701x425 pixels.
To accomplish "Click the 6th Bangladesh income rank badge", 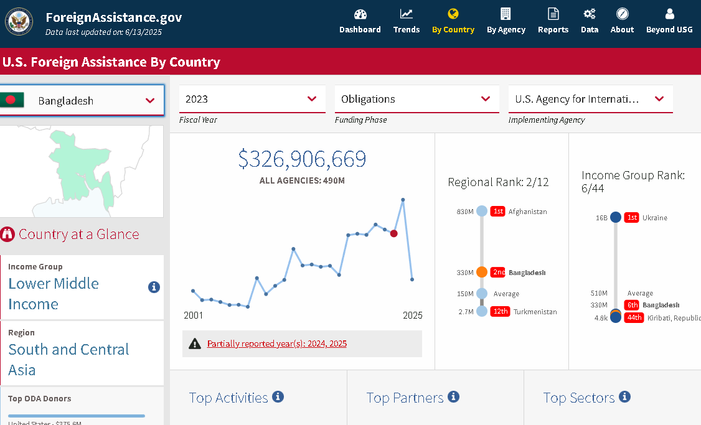I will [632, 305].
